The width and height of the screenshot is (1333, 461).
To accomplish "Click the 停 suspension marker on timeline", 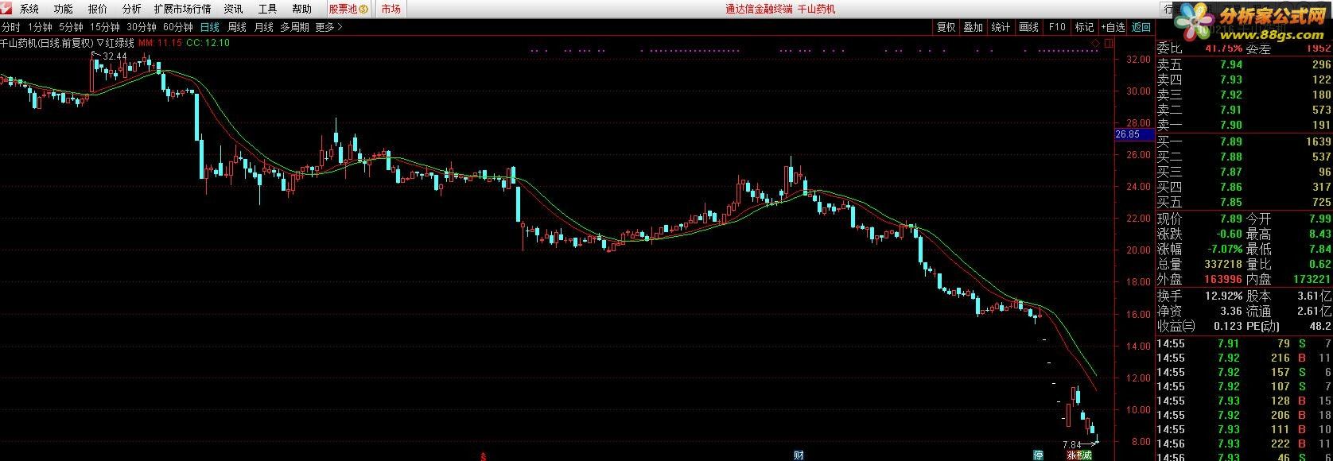I will click(1038, 455).
